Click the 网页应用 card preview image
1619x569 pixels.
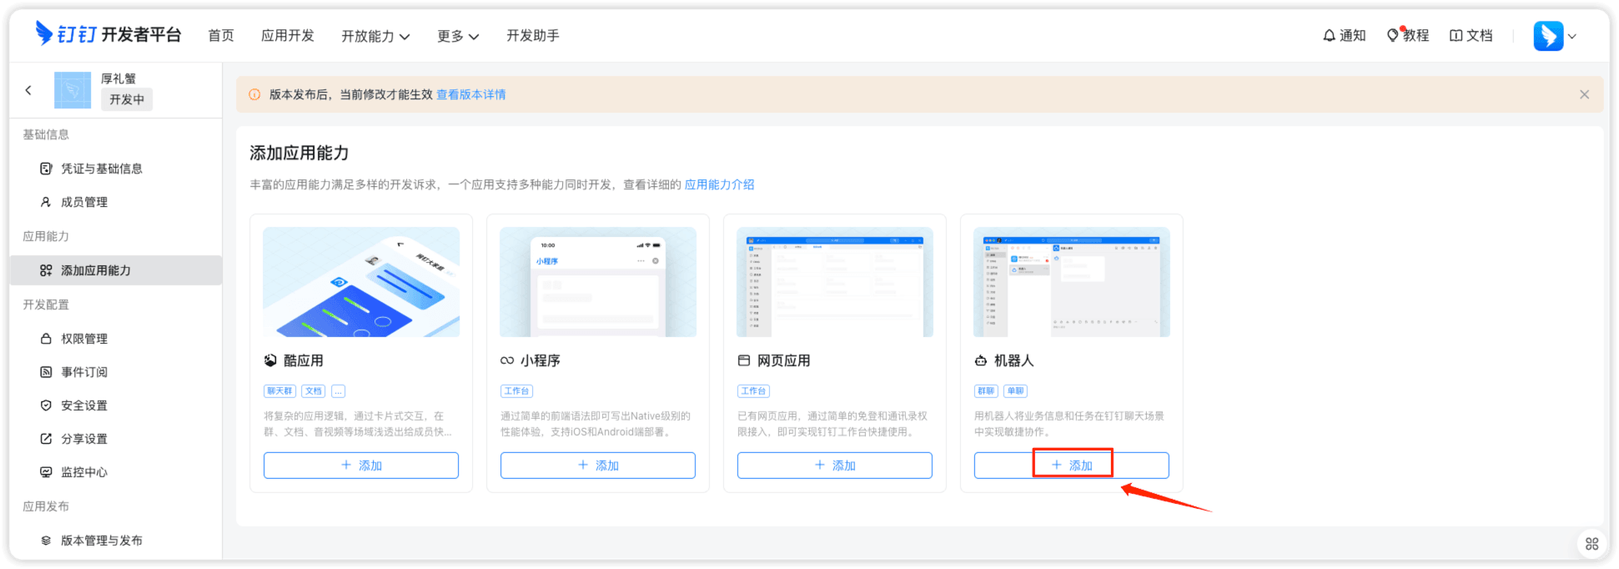(x=835, y=282)
